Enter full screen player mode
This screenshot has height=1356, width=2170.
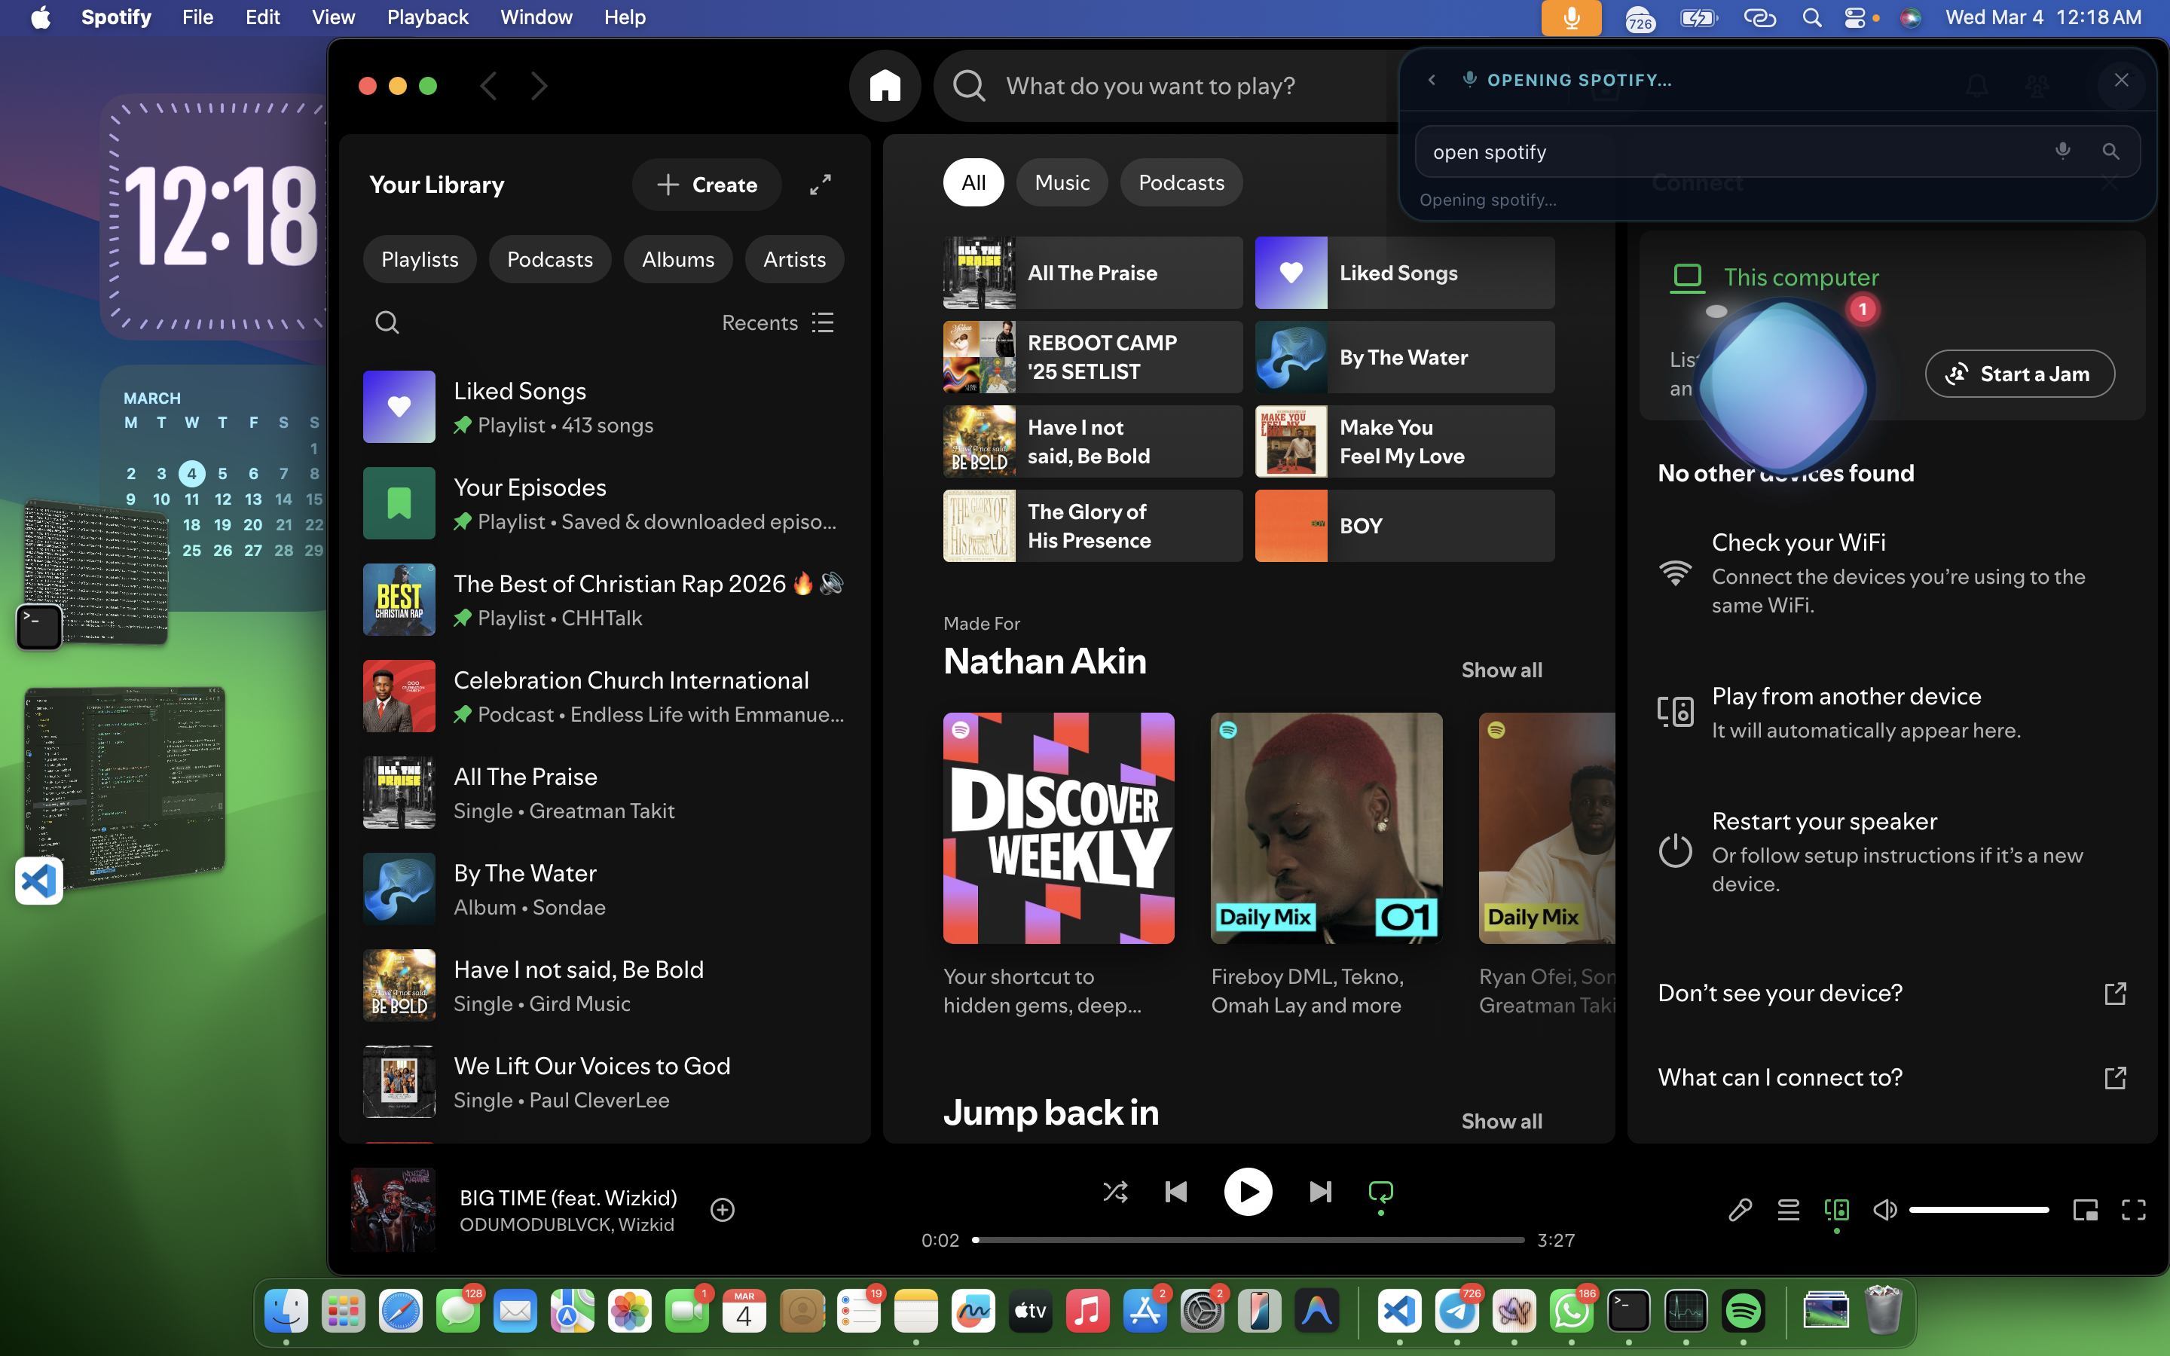[2133, 1210]
